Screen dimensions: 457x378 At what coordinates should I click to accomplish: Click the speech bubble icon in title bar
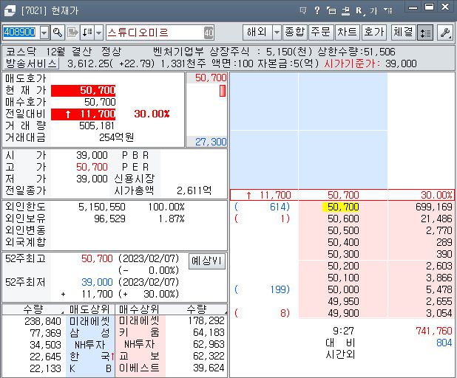tap(303, 10)
